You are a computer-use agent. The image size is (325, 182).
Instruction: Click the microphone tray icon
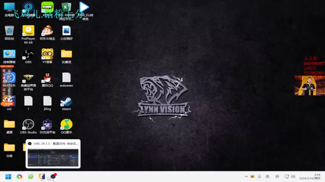click(259, 176)
